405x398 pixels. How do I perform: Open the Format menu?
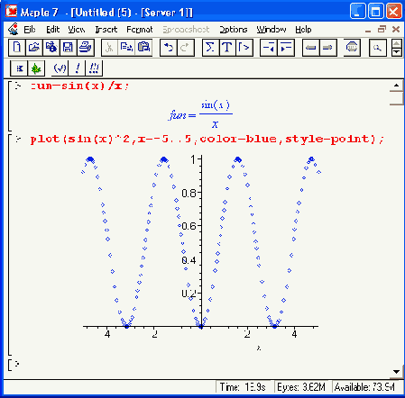(140, 30)
